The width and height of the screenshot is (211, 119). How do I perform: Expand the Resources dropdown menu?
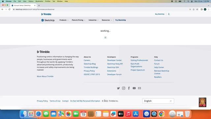click(107, 20)
